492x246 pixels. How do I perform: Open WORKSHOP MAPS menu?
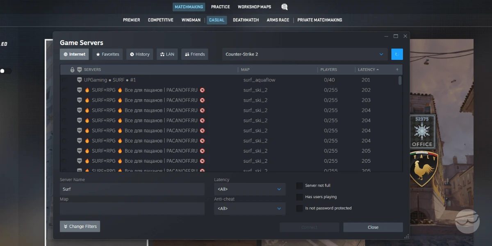tap(254, 7)
